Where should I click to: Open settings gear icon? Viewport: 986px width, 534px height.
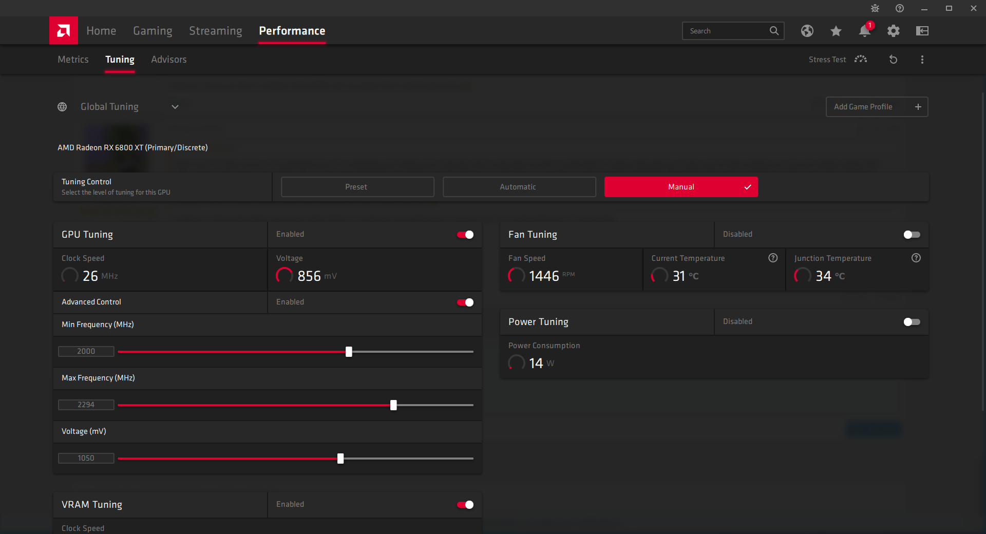[x=894, y=31]
